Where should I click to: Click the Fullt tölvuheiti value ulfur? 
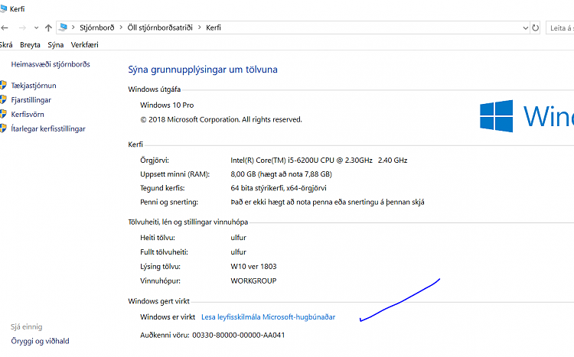[238, 252]
